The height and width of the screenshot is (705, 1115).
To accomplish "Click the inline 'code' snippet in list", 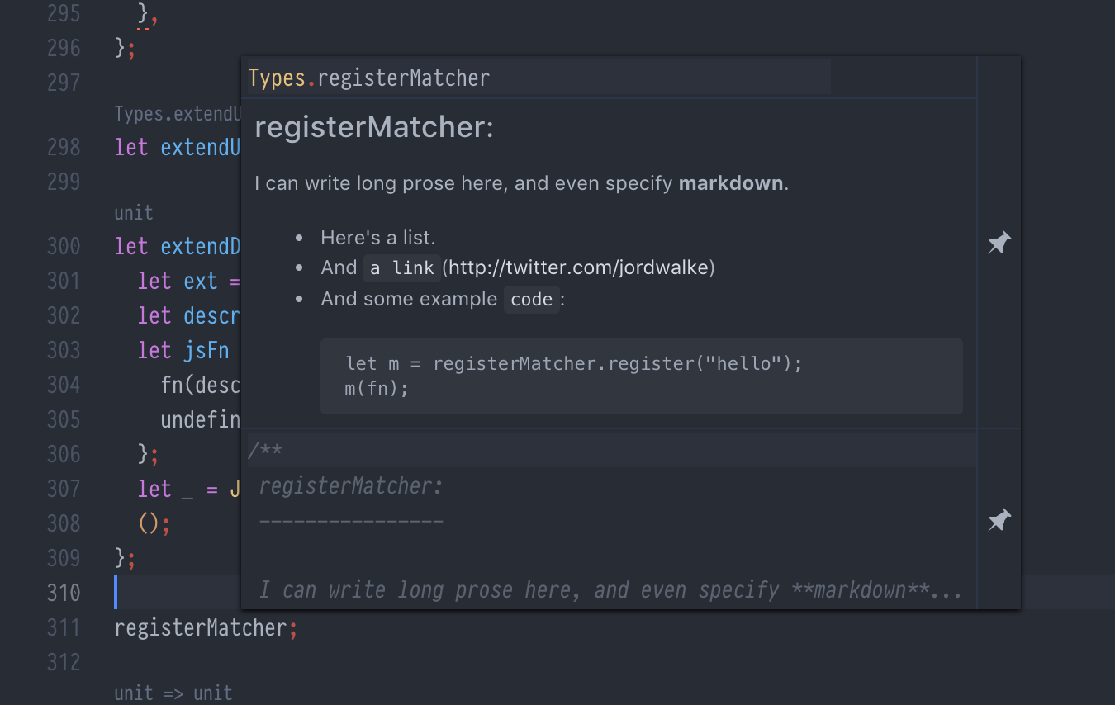I will coord(531,300).
